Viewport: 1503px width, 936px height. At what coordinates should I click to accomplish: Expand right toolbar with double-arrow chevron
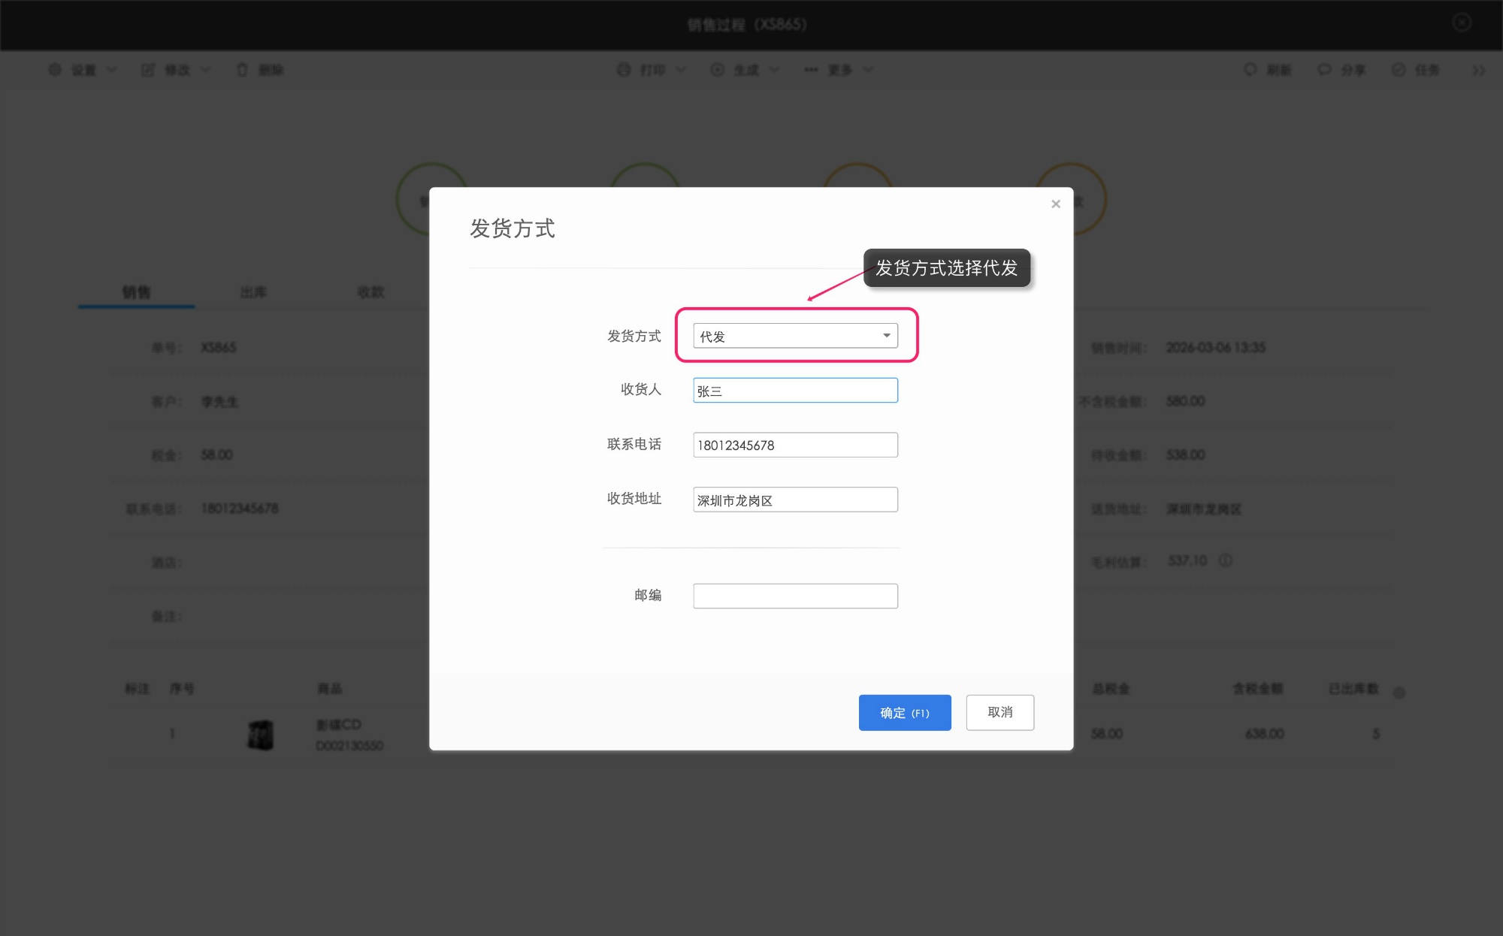coord(1477,69)
